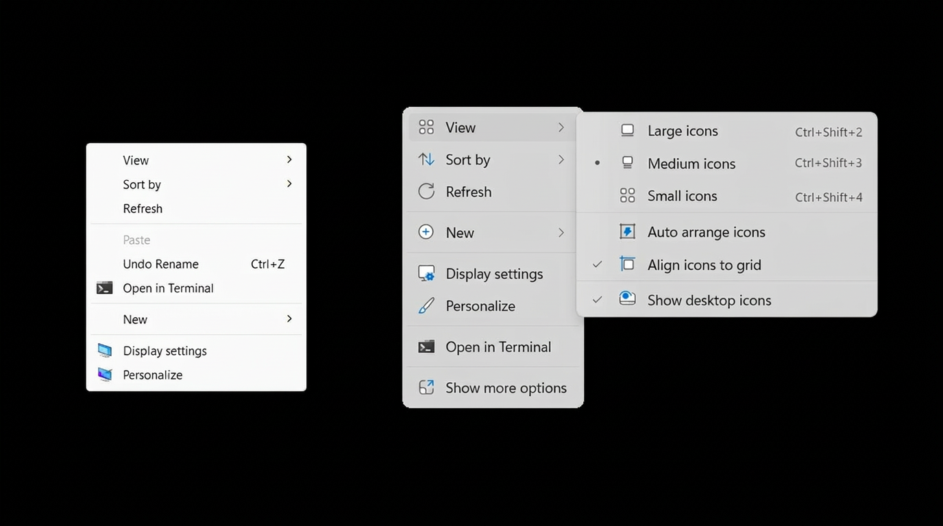943x526 pixels.
Task: Click the Auto arrange icons lightning icon
Action: coord(627,231)
